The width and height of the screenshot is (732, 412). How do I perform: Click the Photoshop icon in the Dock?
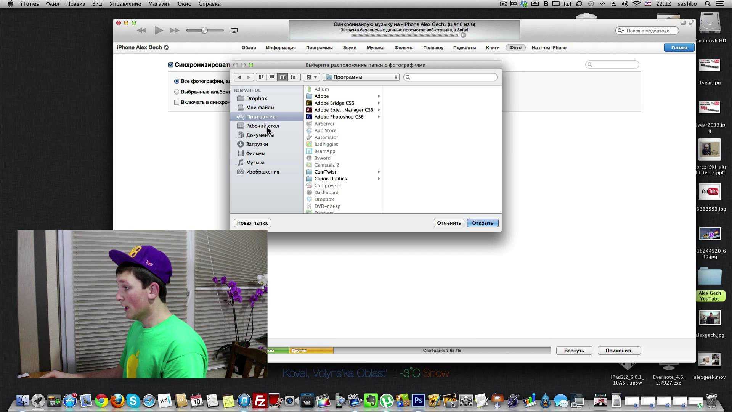coord(417,401)
